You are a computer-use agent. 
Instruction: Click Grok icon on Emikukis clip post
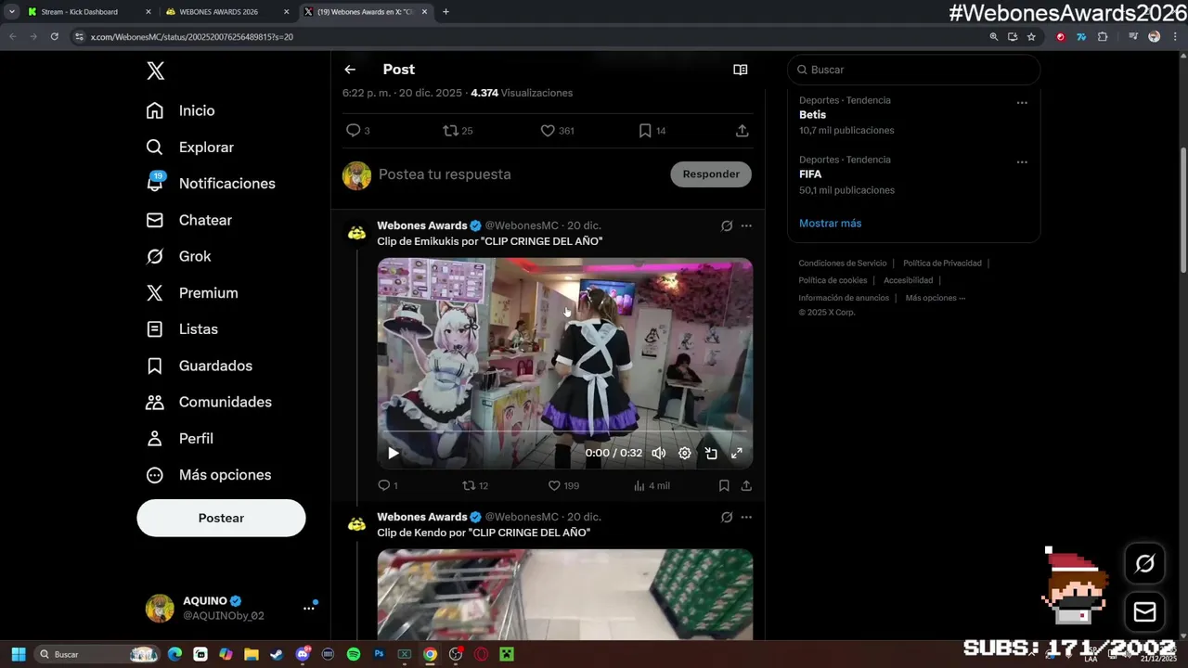point(727,225)
